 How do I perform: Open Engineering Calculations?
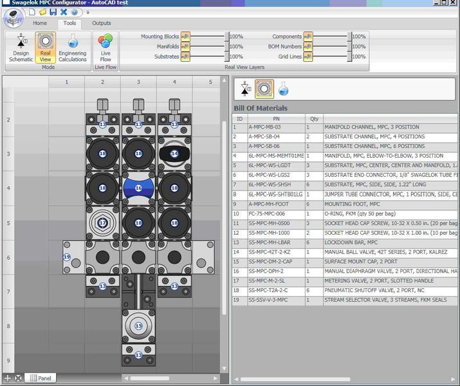point(72,48)
